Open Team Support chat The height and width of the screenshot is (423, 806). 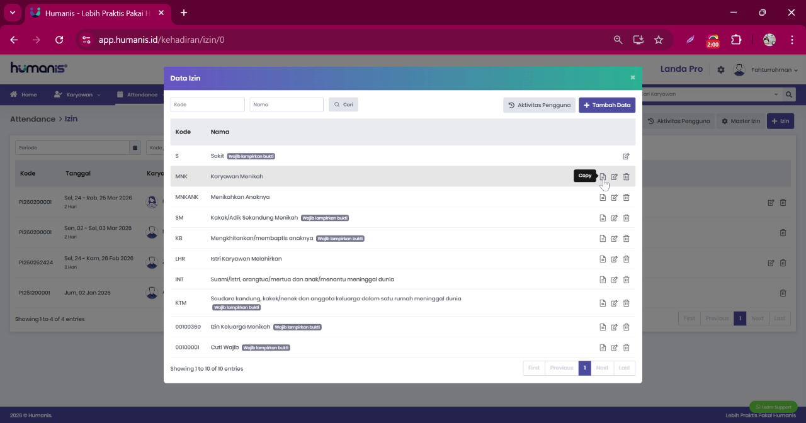(773, 407)
